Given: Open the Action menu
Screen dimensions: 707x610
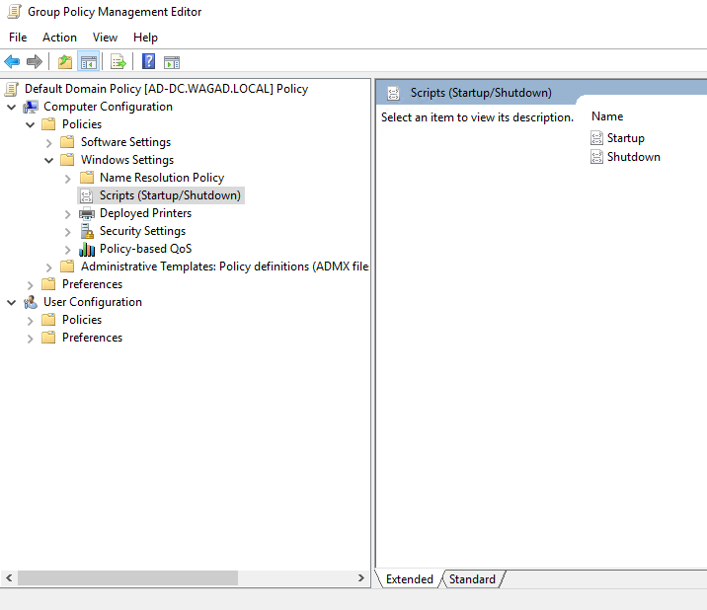Looking at the screenshot, I should click(59, 38).
